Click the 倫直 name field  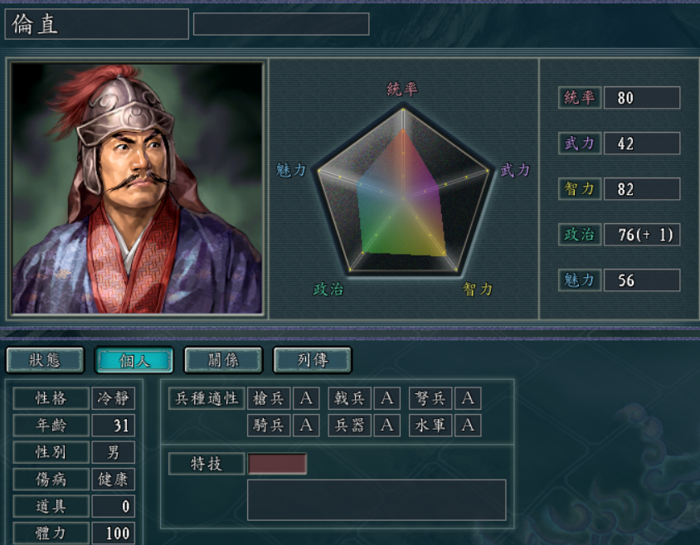click(x=96, y=24)
